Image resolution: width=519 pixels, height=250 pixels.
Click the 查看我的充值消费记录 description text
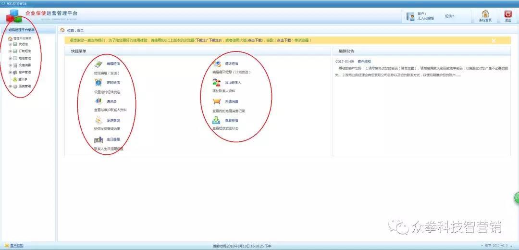228,111
